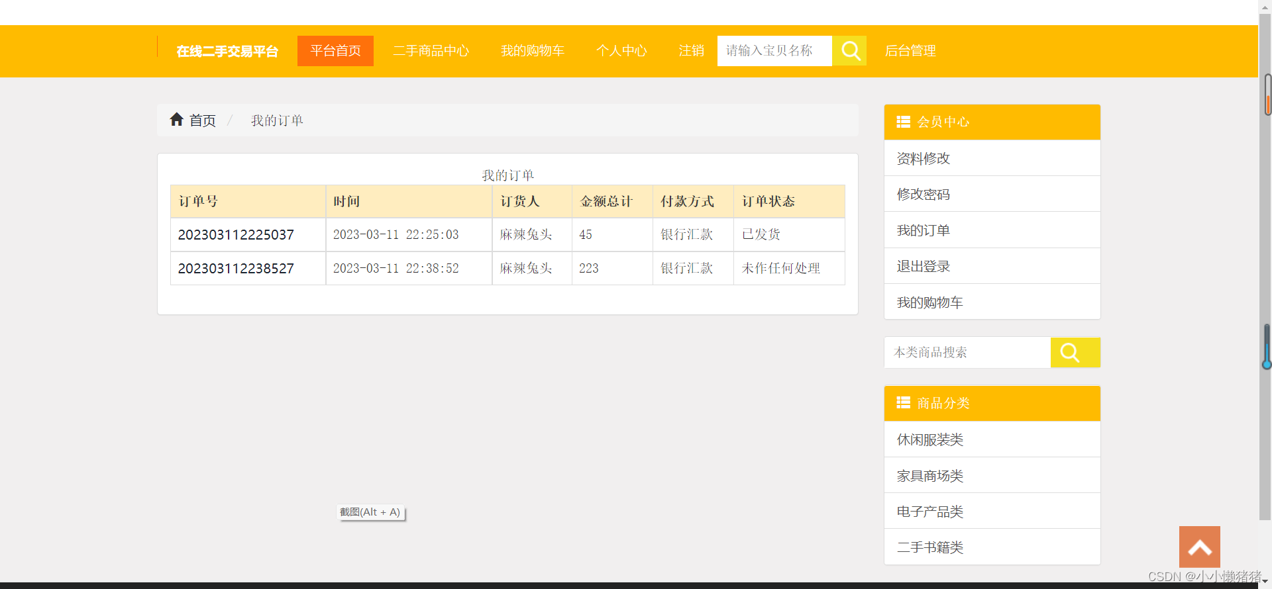Click the home icon in breadcrumb
This screenshot has width=1272, height=589.
pyautogui.click(x=176, y=119)
